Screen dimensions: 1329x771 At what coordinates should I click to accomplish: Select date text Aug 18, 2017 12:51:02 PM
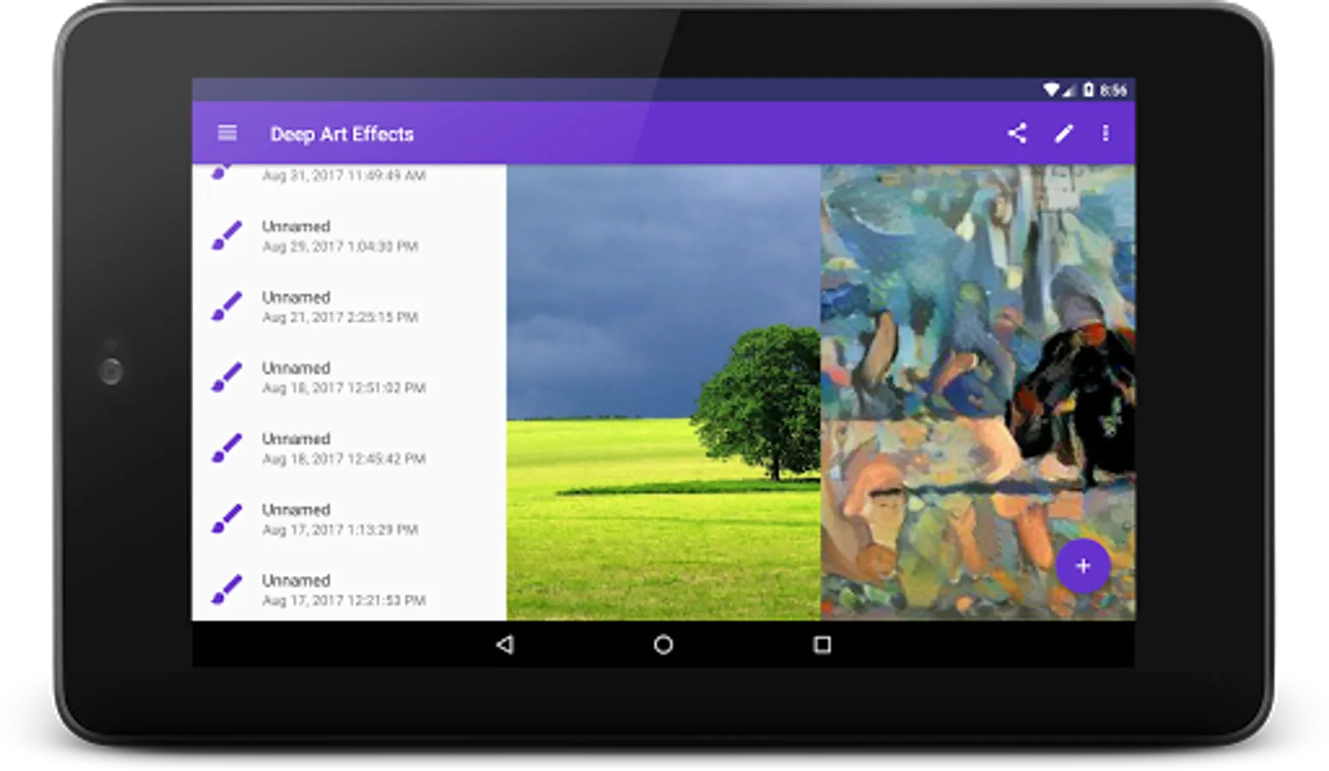click(x=343, y=388)
